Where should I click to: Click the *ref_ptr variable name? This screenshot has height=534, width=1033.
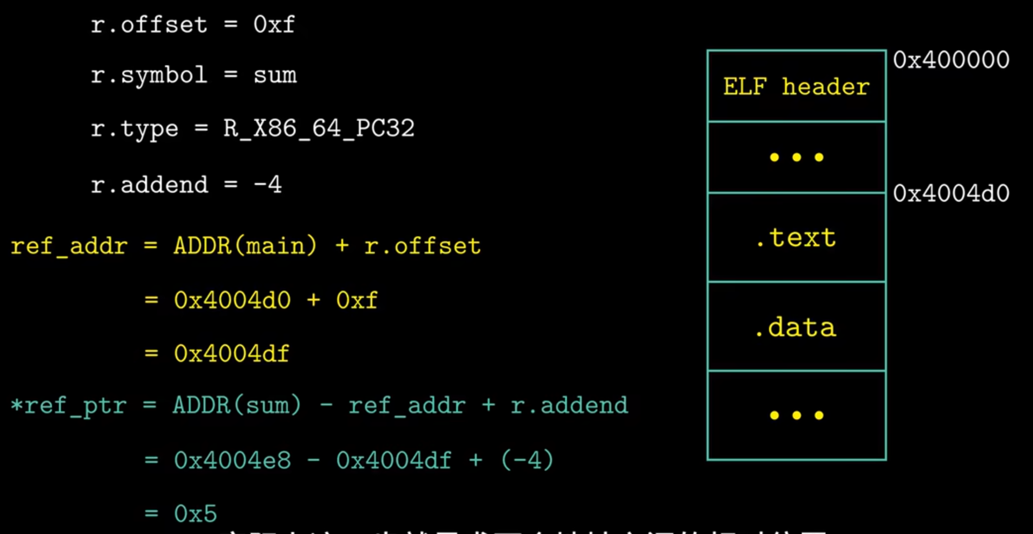tap(68, 406)
